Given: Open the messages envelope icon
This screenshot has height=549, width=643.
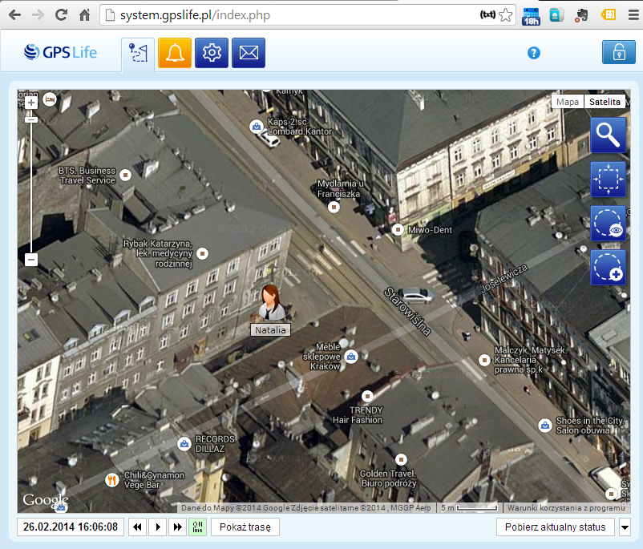Looking at the screenshot, I should (x=249, y=53).
